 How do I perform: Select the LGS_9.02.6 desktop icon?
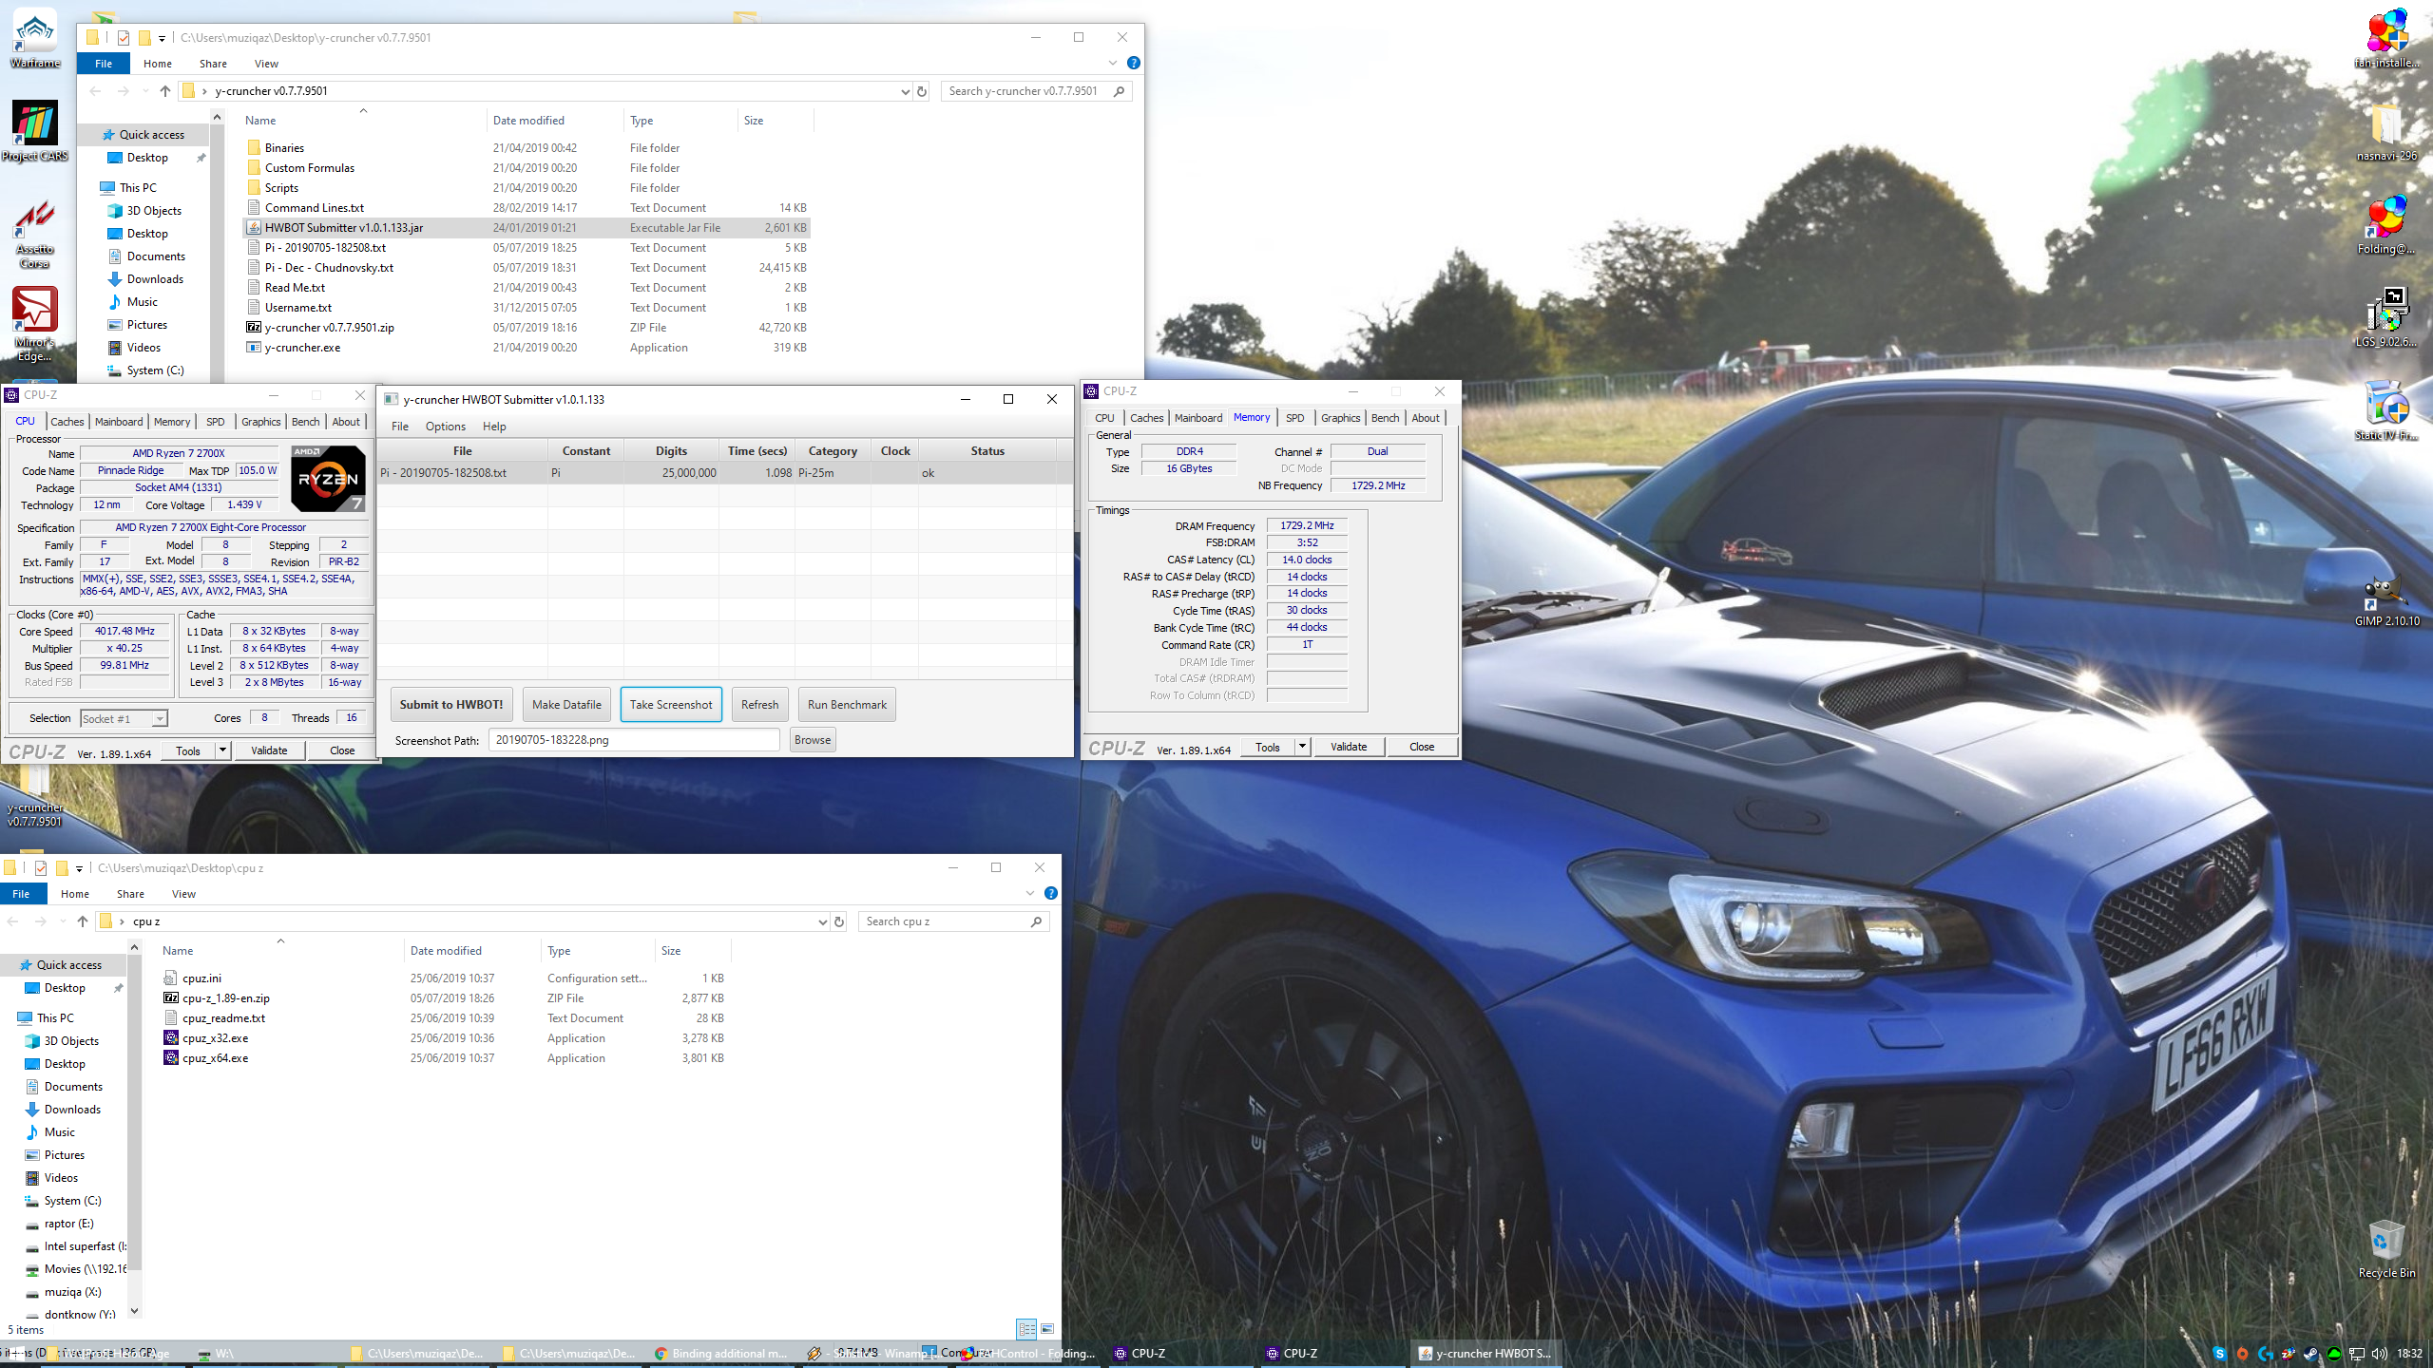tap(2386, 317)
